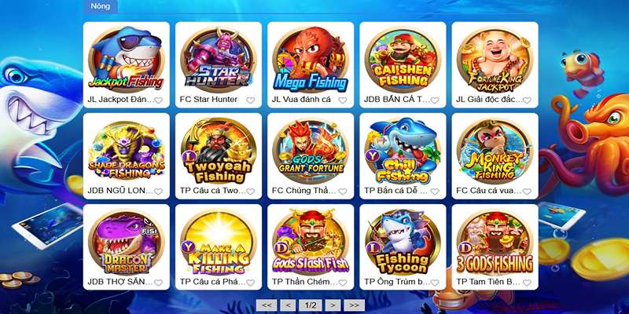The image size is (629, 314).
Task: Favorite the Chill Fishing game
Action: [x=435, y=192]
